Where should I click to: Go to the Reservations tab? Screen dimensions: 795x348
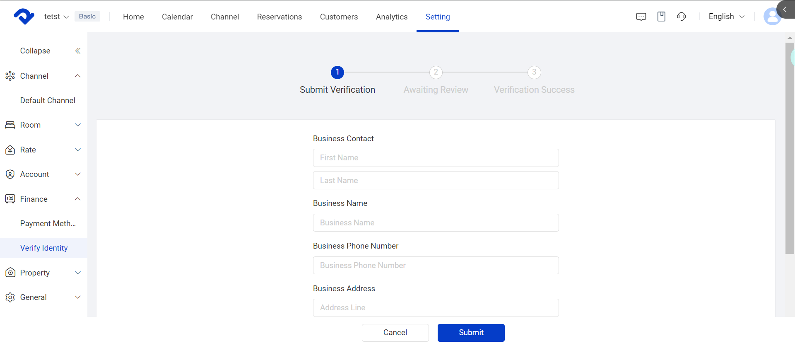(x=279, y=17)
